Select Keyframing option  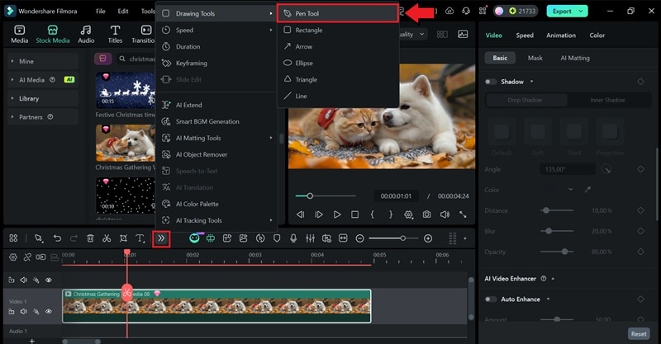[x=216, y=63]
